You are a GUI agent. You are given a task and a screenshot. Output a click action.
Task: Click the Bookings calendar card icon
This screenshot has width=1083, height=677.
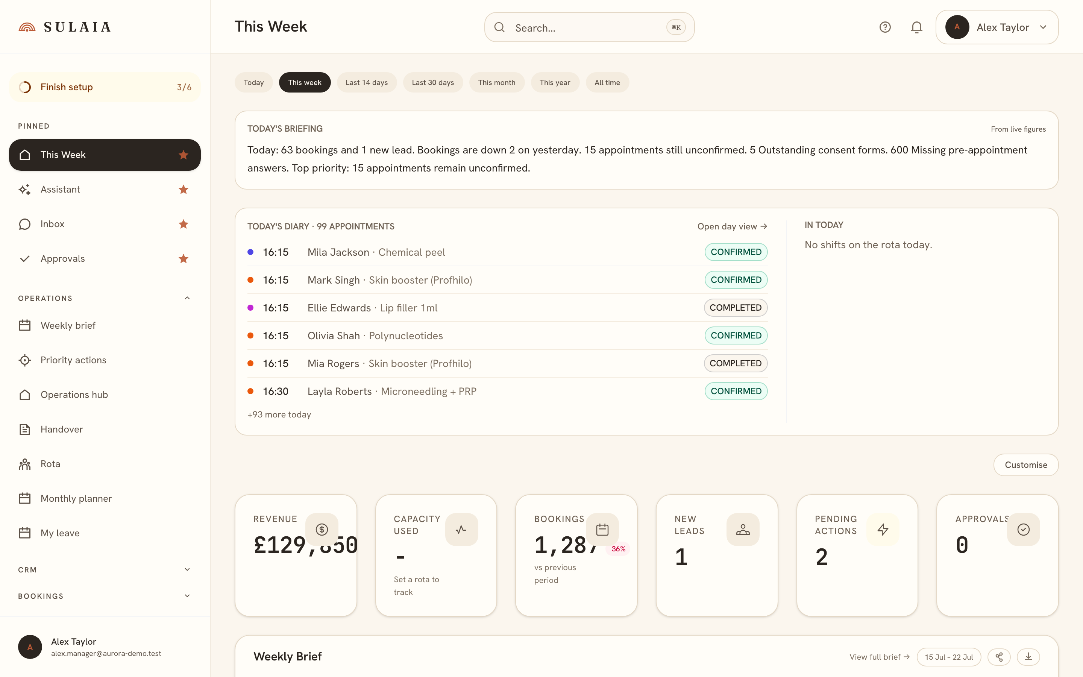(x=602, y=529)
